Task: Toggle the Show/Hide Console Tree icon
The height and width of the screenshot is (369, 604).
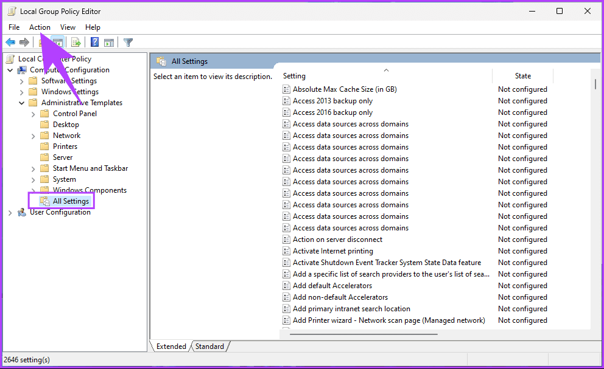Action: [58, 42]
